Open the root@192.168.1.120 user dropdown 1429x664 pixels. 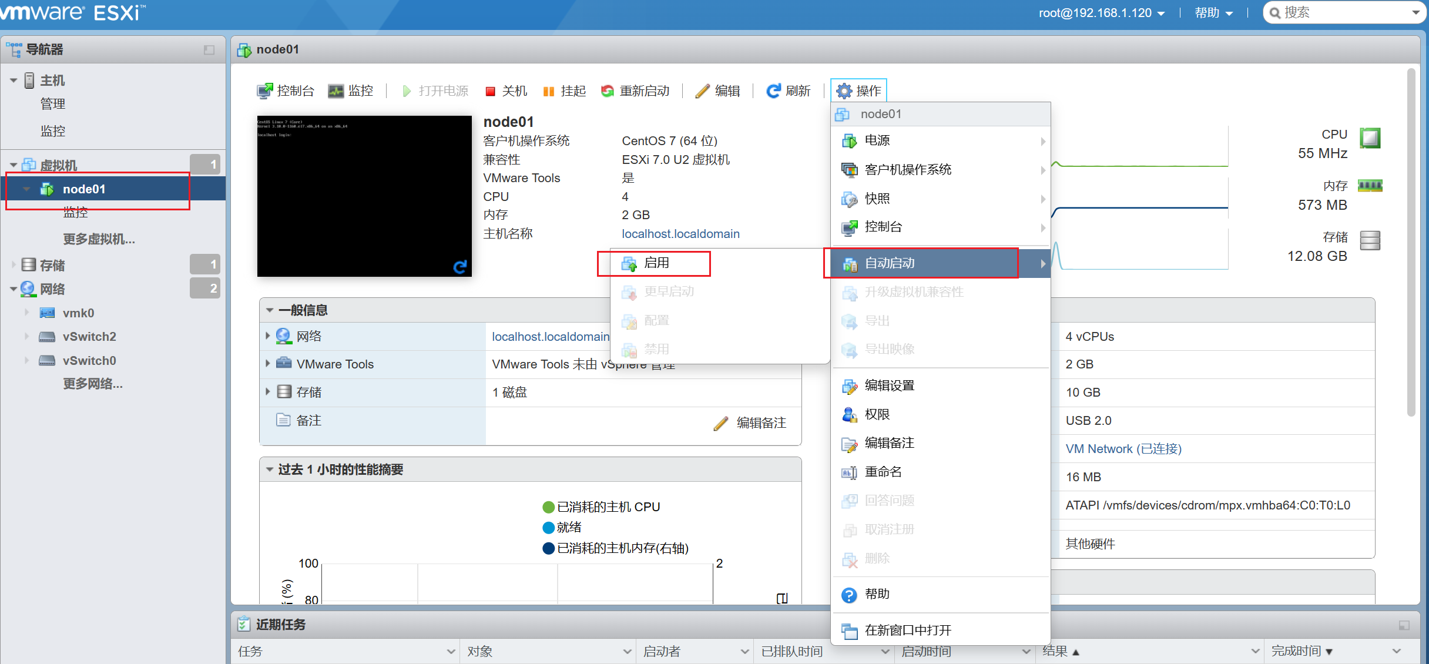tap(1101, 13)
